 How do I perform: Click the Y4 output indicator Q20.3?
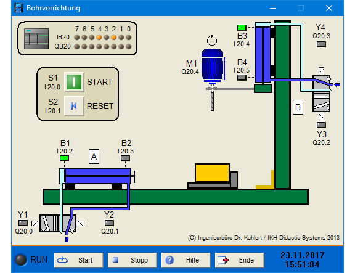click(x=321, y=44)
